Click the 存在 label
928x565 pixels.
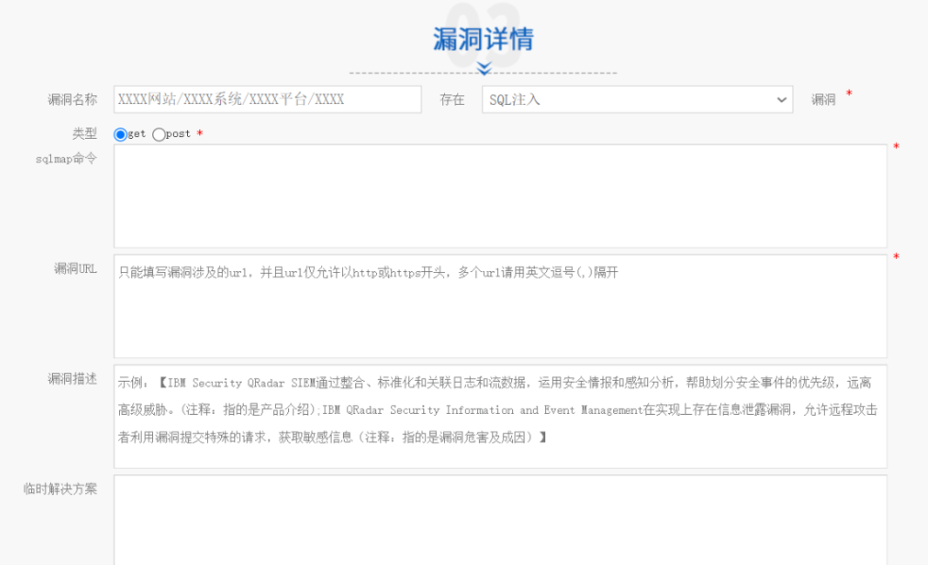[452, 99]
